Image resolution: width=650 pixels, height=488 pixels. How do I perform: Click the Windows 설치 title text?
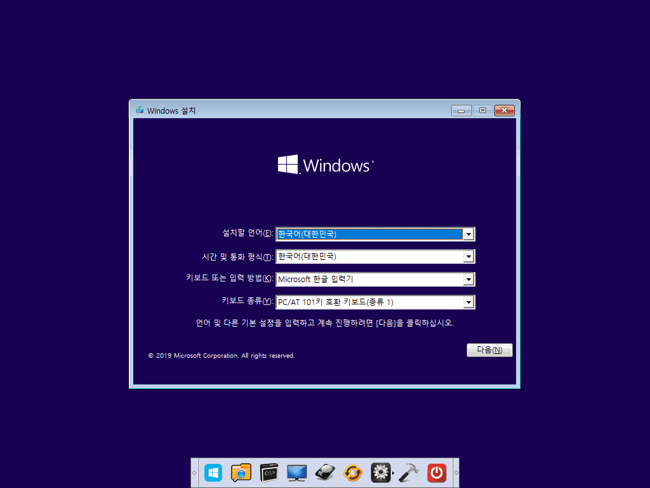171,111
